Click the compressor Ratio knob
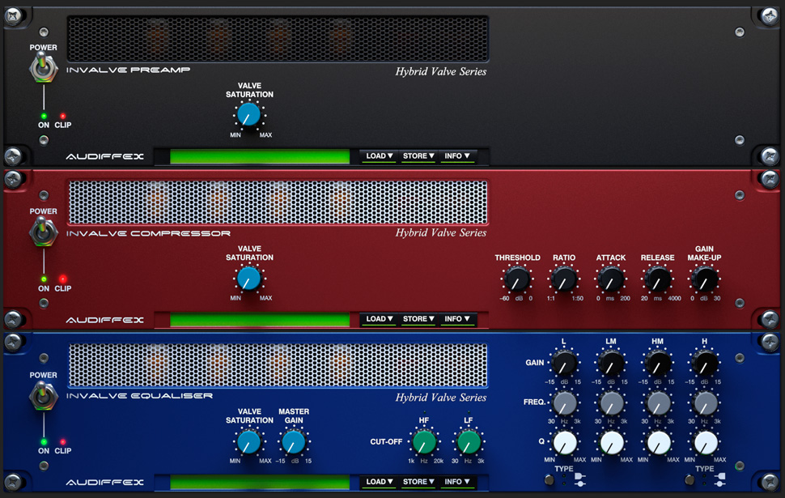 pos(564,279)
